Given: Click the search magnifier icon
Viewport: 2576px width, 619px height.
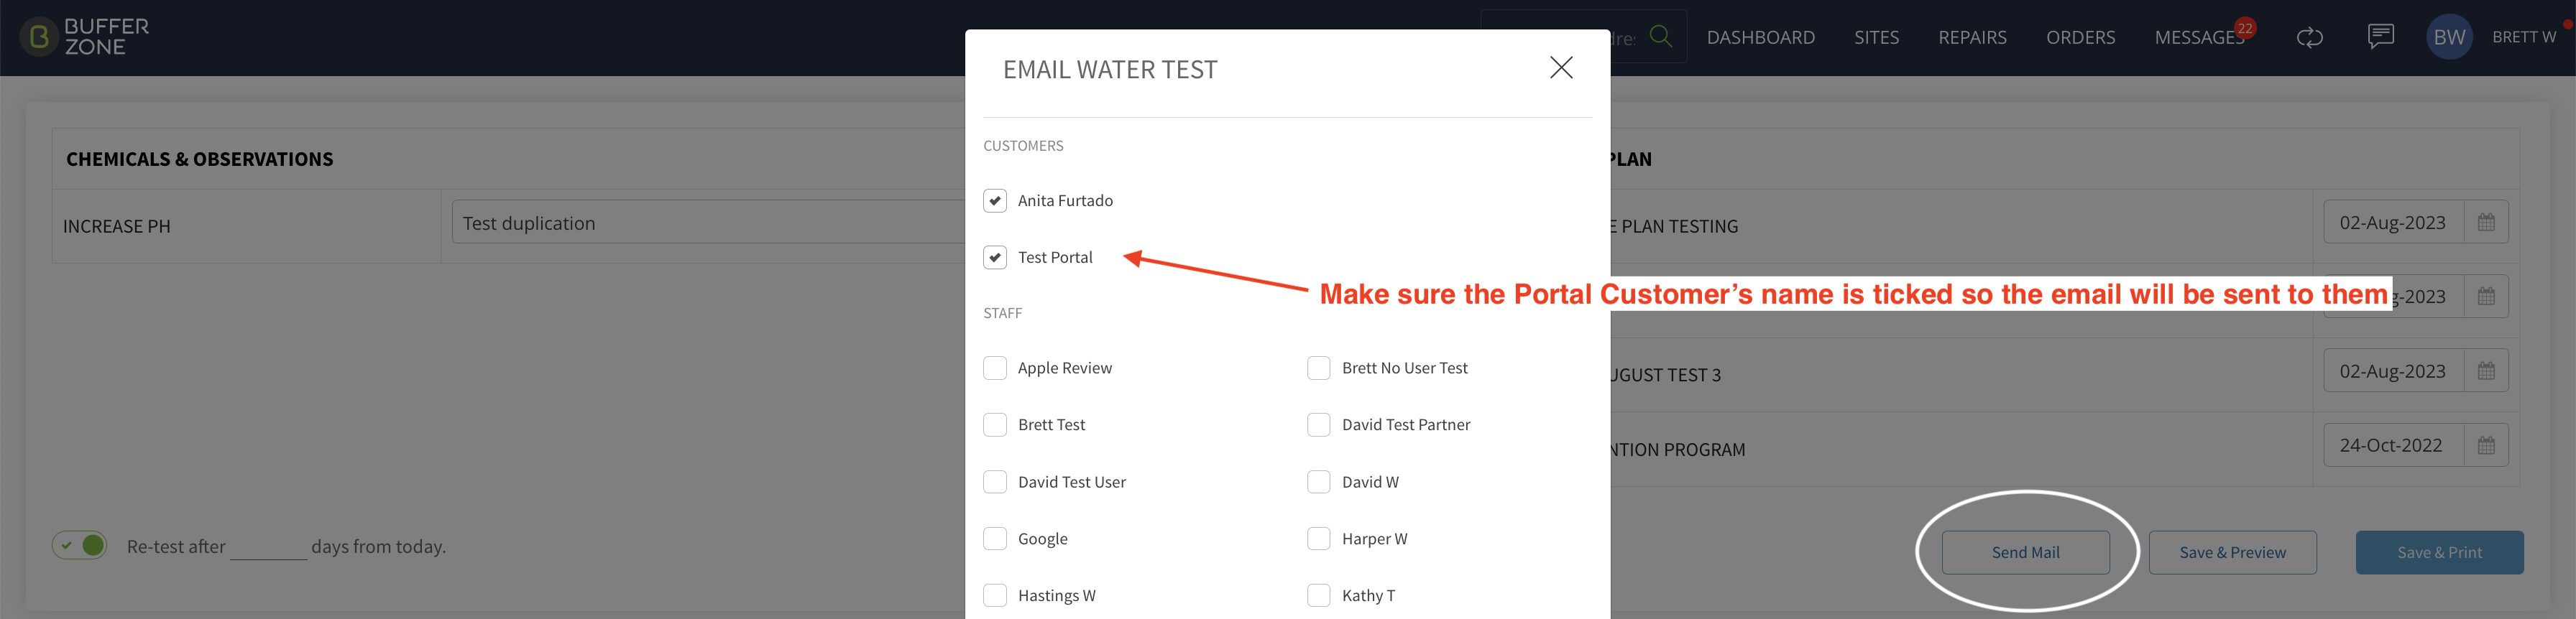Looking at the screenshot, I should pyautogui.click(x=1660, y=37).
